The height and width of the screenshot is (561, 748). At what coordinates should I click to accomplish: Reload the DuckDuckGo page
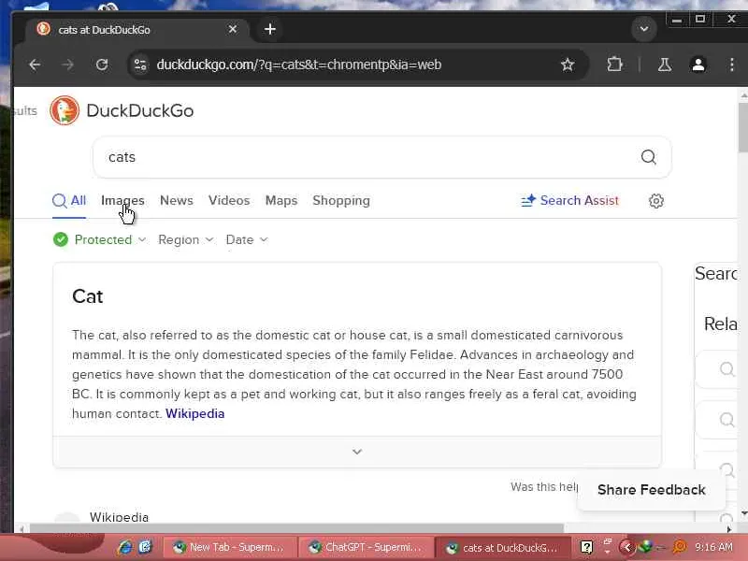[102, 65]
